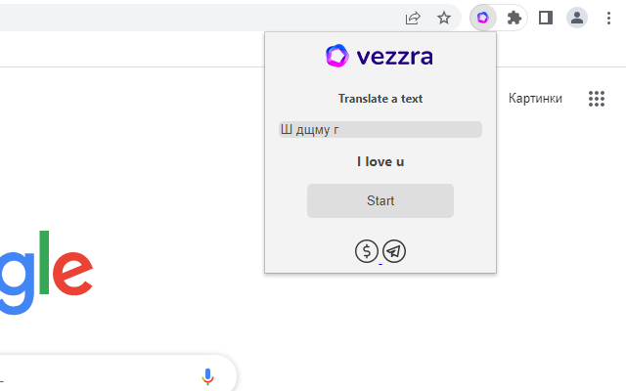Toggle the Vezzra extension toolbar icon
Screen dimensions: 626x391
pyautogui.click(x=483, y=18)
